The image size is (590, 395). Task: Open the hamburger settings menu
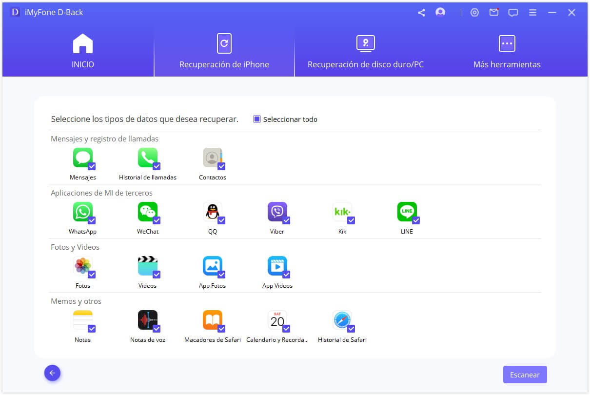[x=532, y=12]
